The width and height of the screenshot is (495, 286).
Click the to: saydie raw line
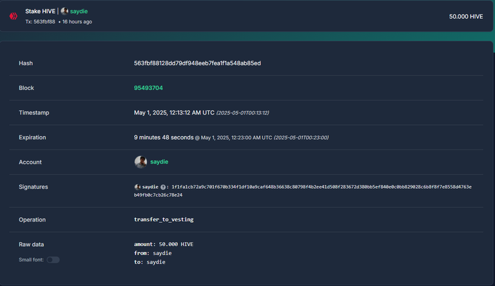click(x=150, y=262)
